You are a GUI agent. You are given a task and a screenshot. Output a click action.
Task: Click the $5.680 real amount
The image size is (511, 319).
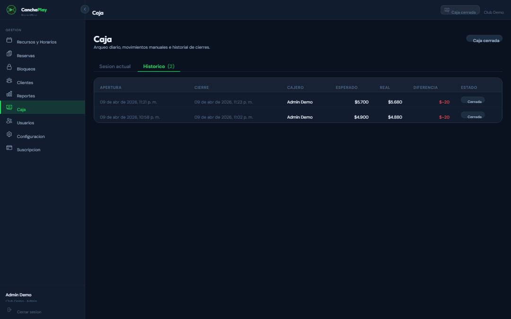[x=395, y=102]
